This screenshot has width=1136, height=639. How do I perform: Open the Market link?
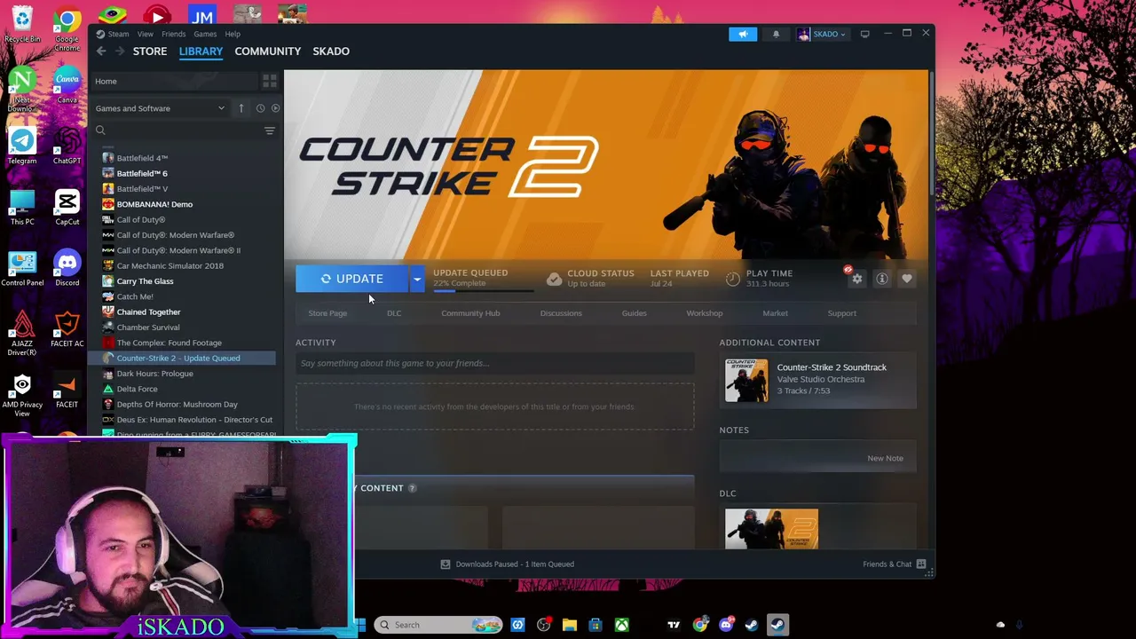point(775,313)
